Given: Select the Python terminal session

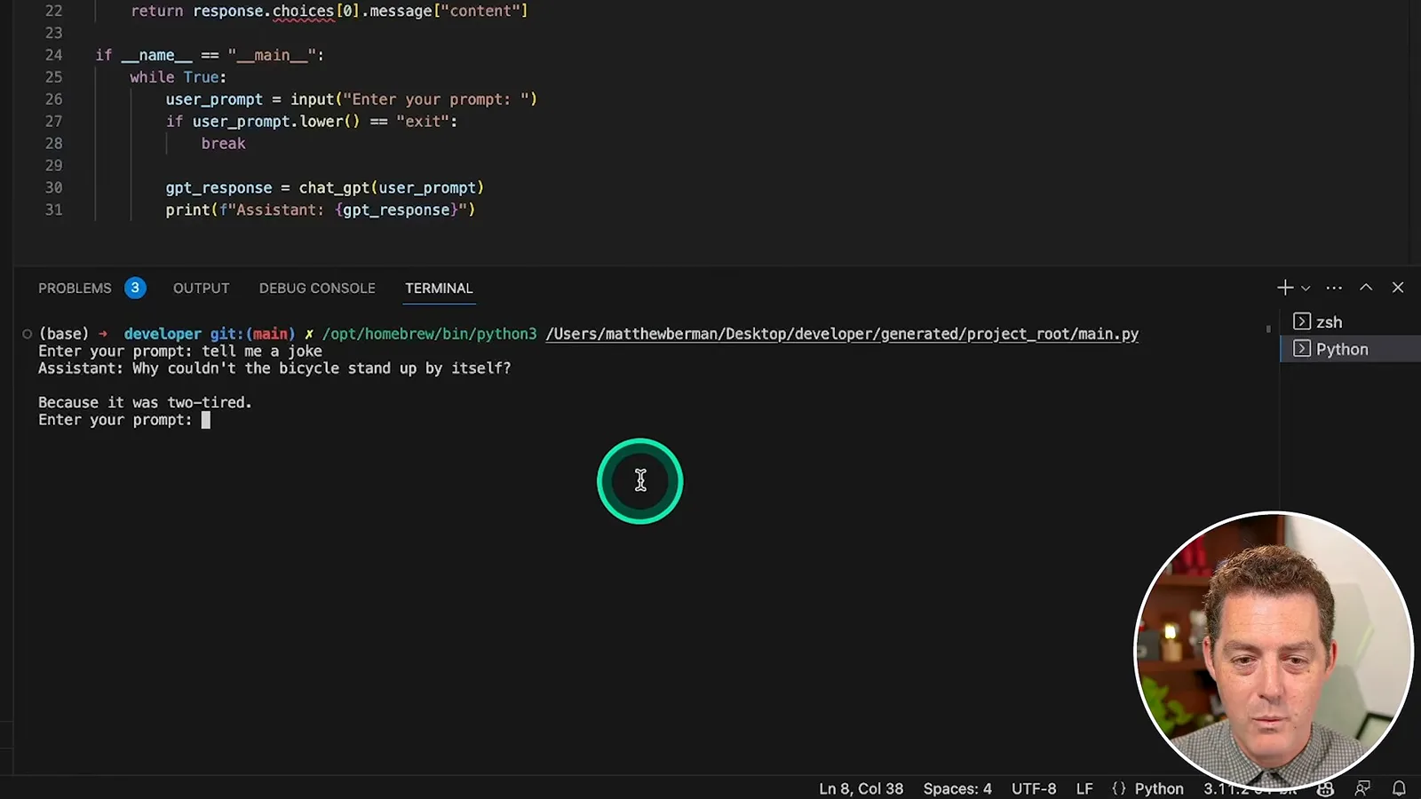Looking at the screenshot, I should point(1350,349).
